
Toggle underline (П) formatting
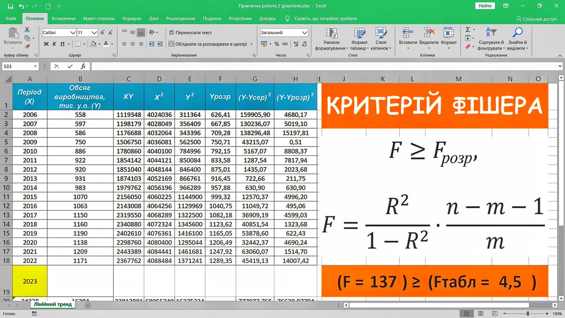(62, 44)
